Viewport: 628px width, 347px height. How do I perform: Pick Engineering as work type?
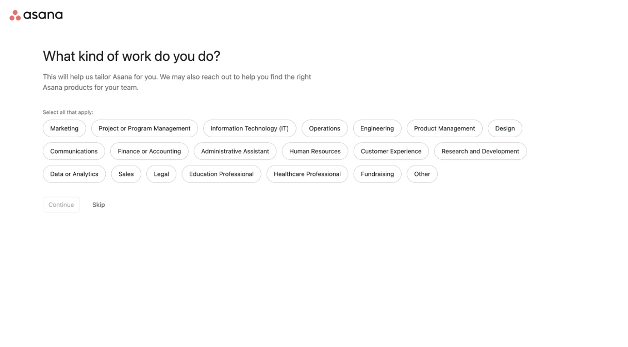[377, 128]
